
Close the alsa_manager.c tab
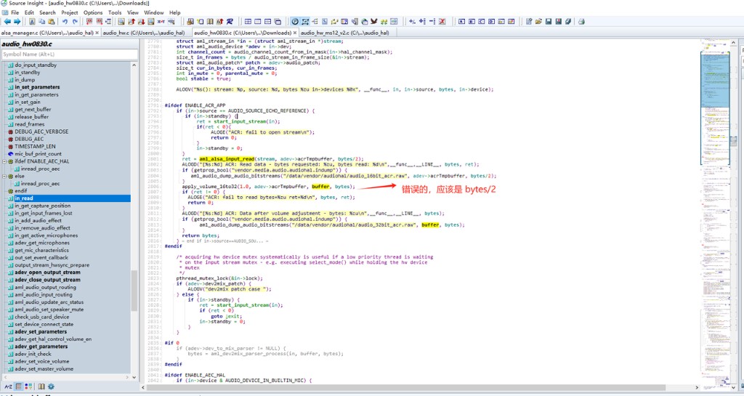click(97, 33)
